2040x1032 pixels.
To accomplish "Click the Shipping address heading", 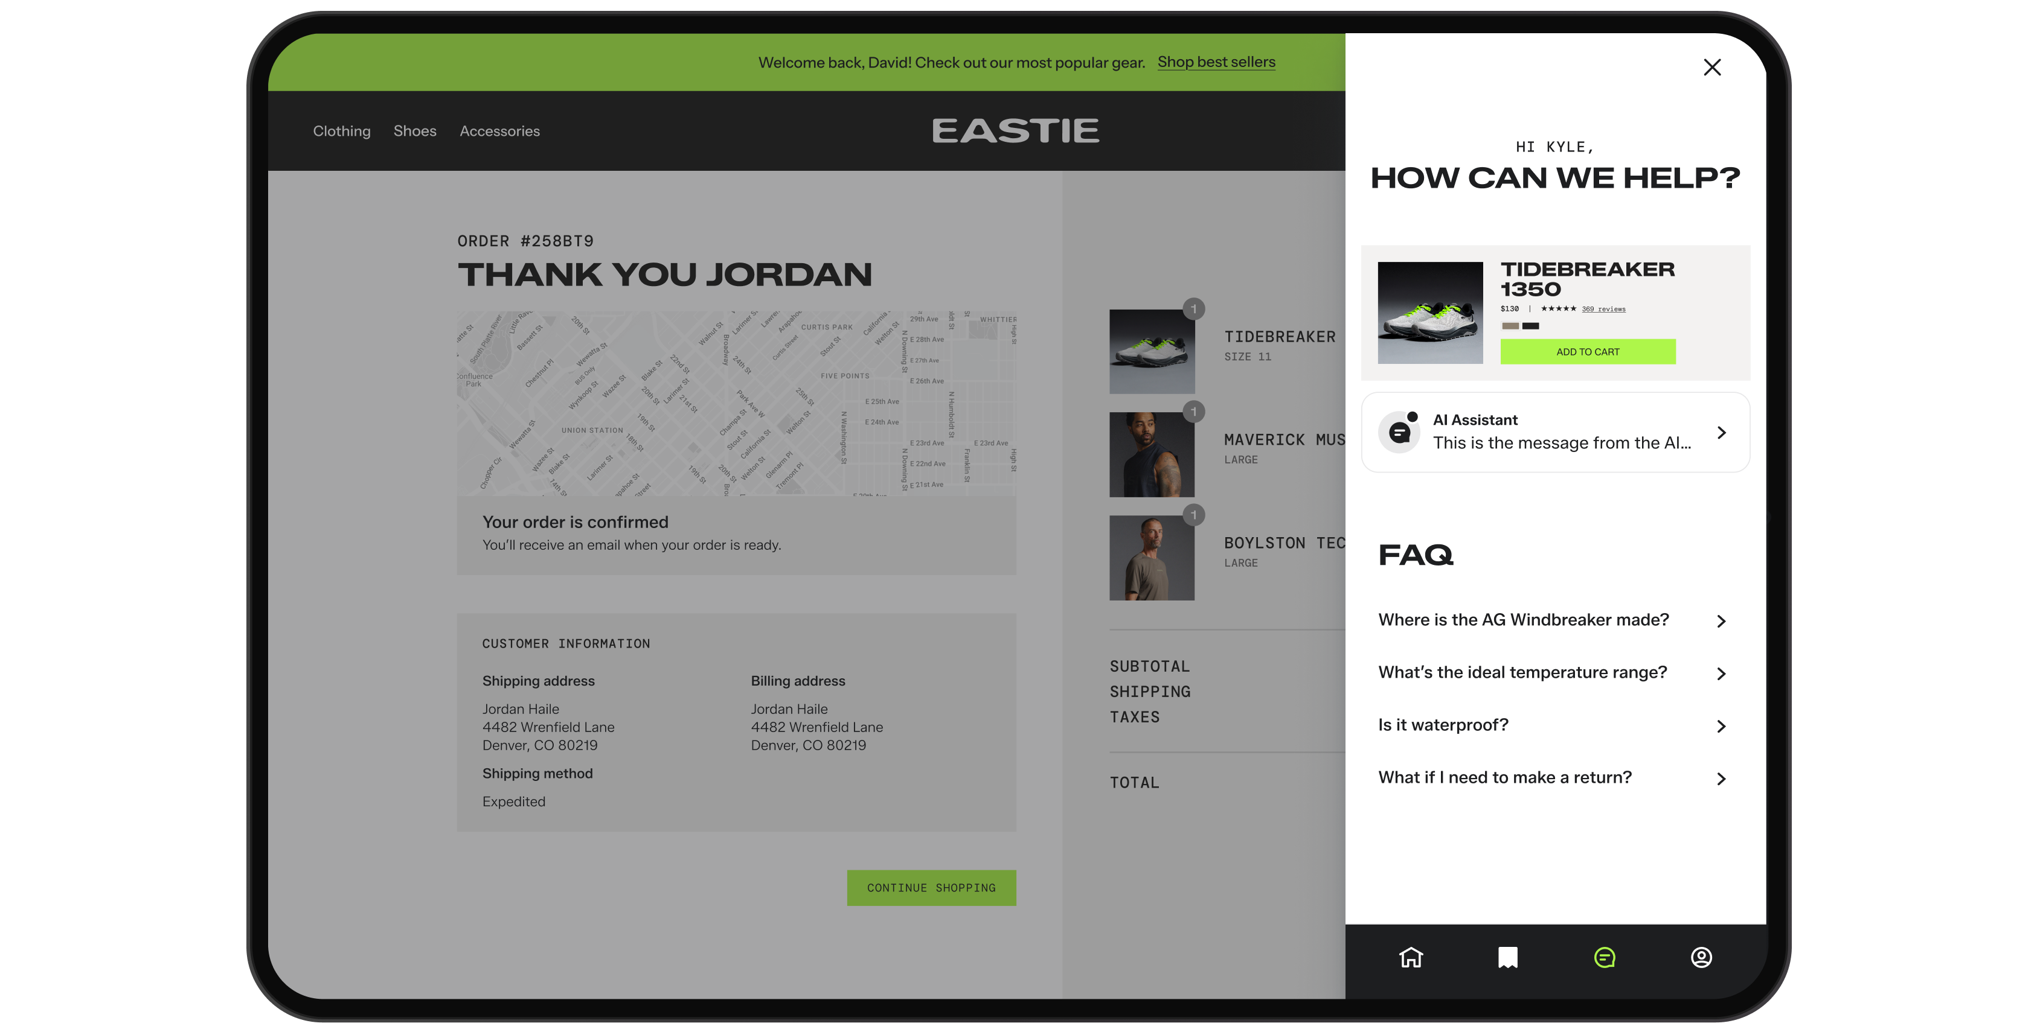I will (539, 681).
